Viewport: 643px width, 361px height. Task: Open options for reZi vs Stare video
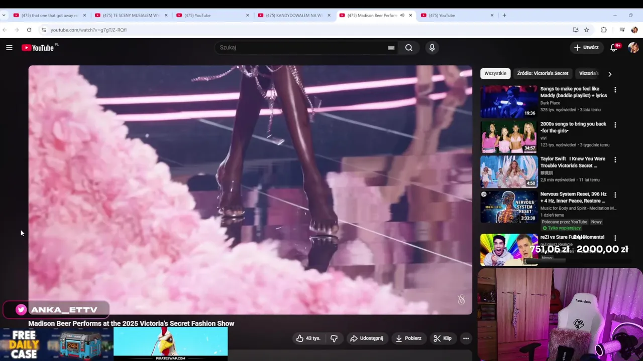pyautogui.click(x=615, y=238)
